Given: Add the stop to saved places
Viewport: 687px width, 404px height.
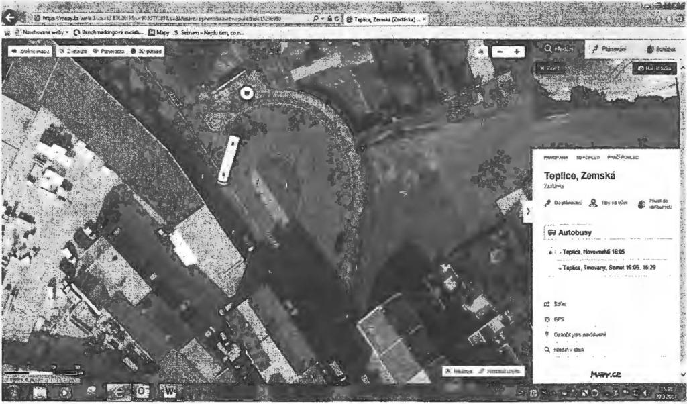Looking at the screenshot, I should tap(653, 204).
